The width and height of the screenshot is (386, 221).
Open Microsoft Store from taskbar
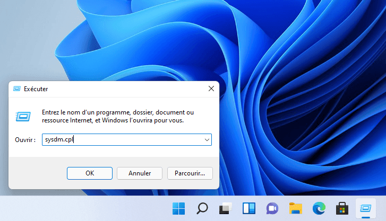coord(342,208)
